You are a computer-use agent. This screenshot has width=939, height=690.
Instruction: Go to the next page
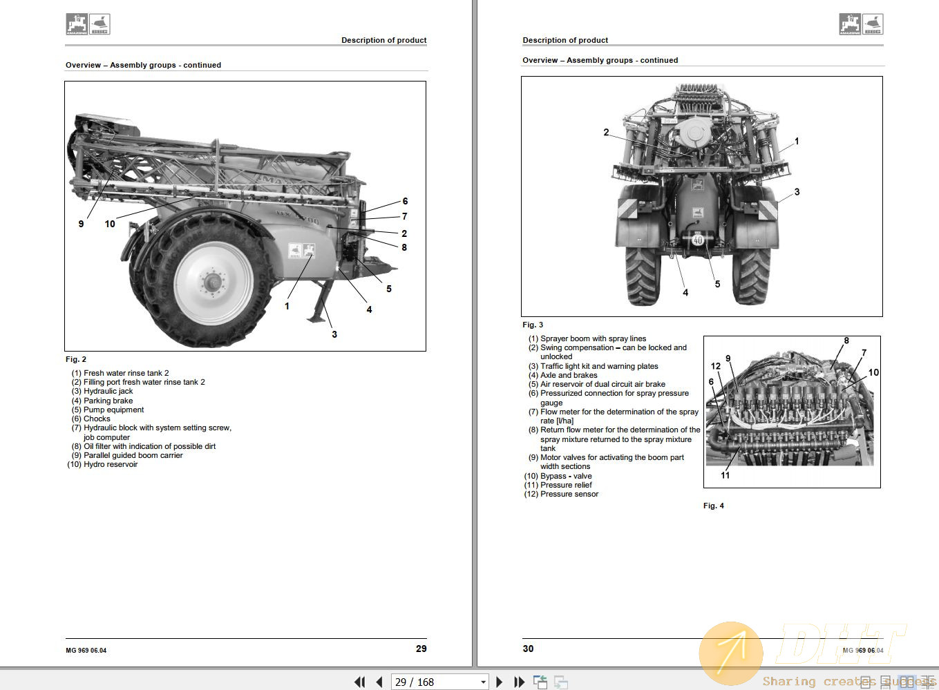click(x=500, y=682)
